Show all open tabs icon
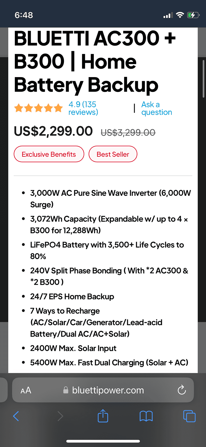The image size is (206, 447). click(x=189, y=416)
